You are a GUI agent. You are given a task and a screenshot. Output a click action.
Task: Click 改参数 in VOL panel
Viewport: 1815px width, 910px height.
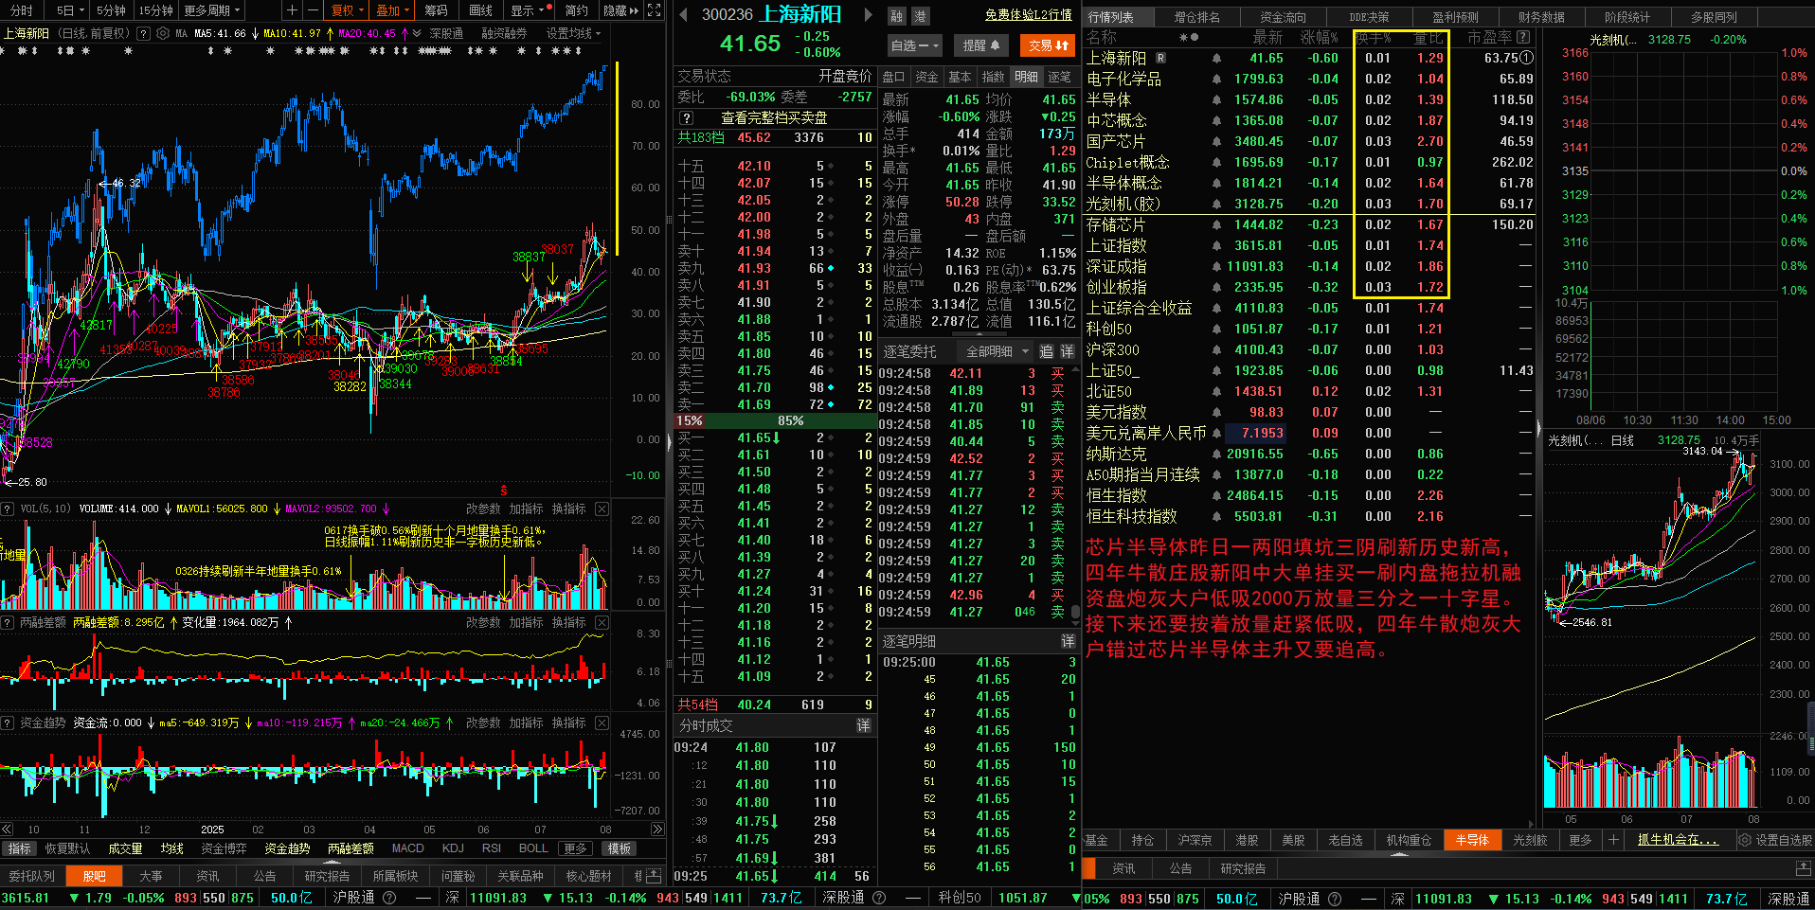483,509
